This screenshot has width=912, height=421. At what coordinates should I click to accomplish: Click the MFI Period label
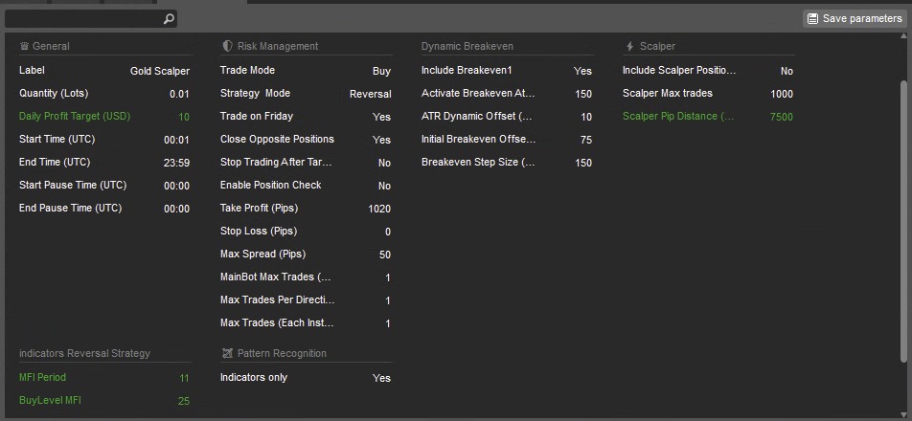[42, 377]
